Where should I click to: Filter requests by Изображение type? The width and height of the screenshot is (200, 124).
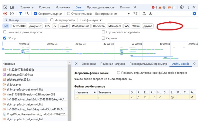81,26
